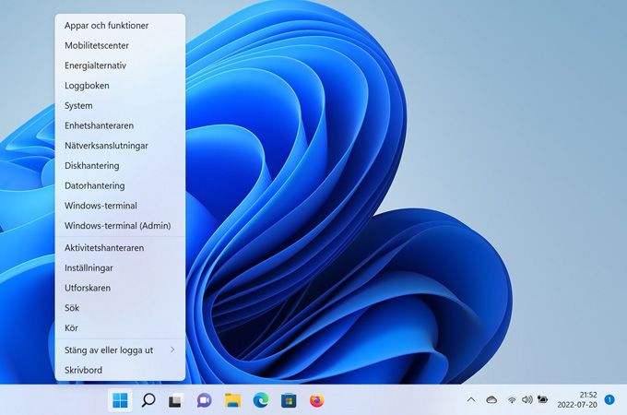The width and height of the screenshot is (627, 415).
Task: Select Sök in the menu
Action: coord(121,308)
